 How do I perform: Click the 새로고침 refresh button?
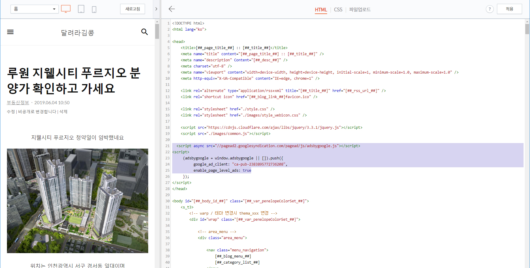point(132,9)
